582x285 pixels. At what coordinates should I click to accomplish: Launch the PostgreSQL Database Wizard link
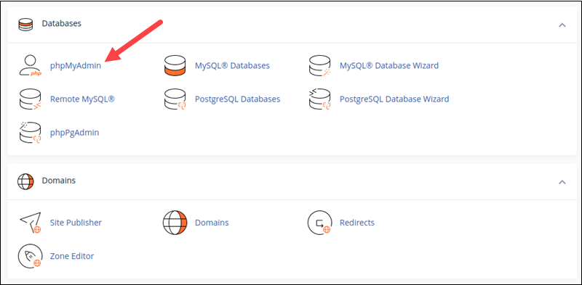394,99
